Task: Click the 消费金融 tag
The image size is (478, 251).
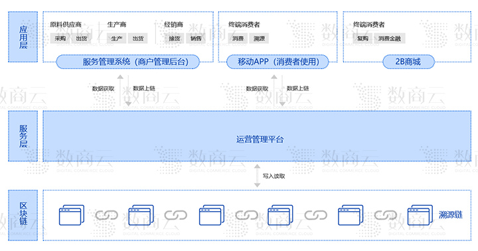Action: coord(390,39)
